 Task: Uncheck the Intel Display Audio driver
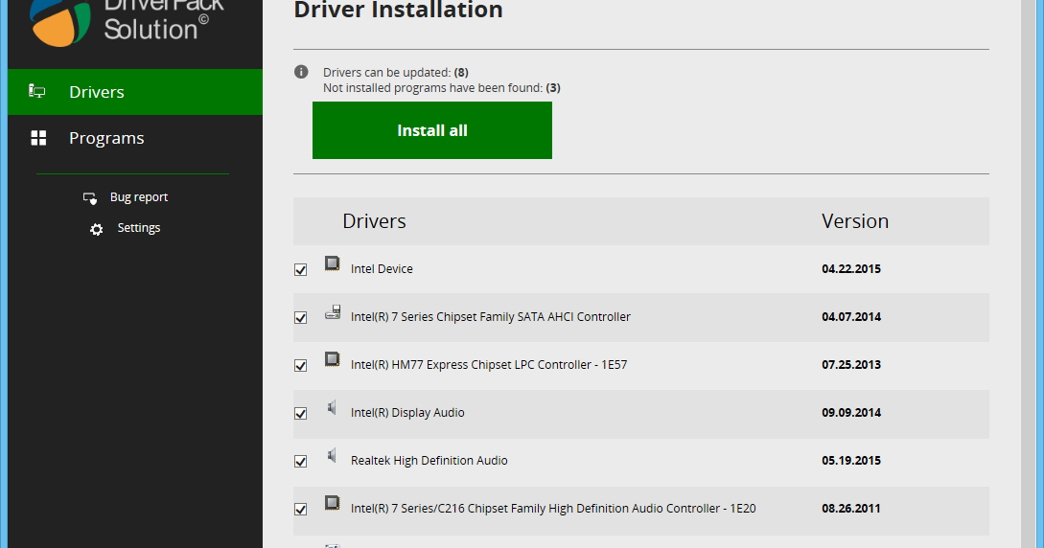(x=301, y=413)
